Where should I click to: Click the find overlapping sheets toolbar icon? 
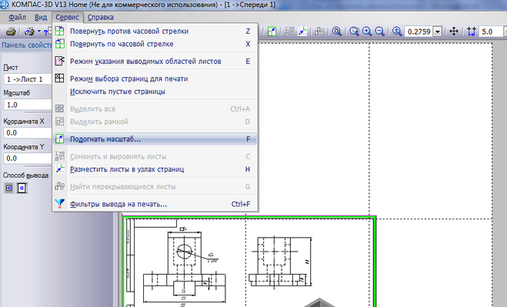[319, 32]
